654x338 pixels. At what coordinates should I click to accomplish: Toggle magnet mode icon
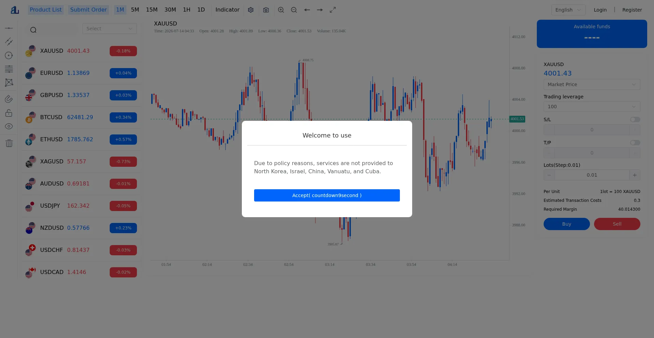tap(9, 99)
